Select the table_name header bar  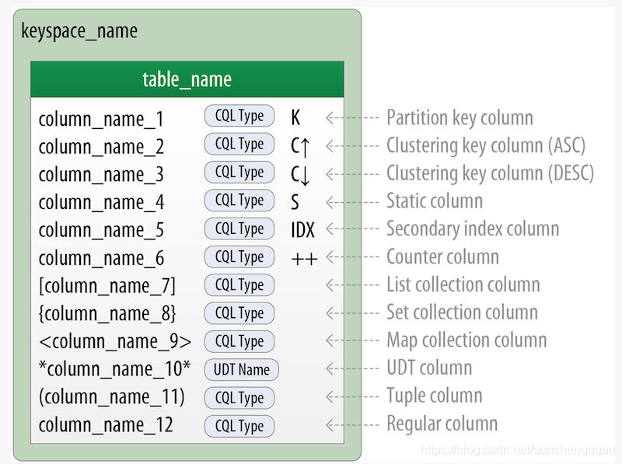point(187,79)
